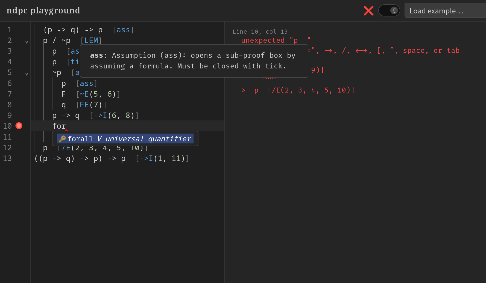The height and width of the screenshot is (283, 486).
Task: Click line number 13 in the gutter
Action: (x=8, y=158)
